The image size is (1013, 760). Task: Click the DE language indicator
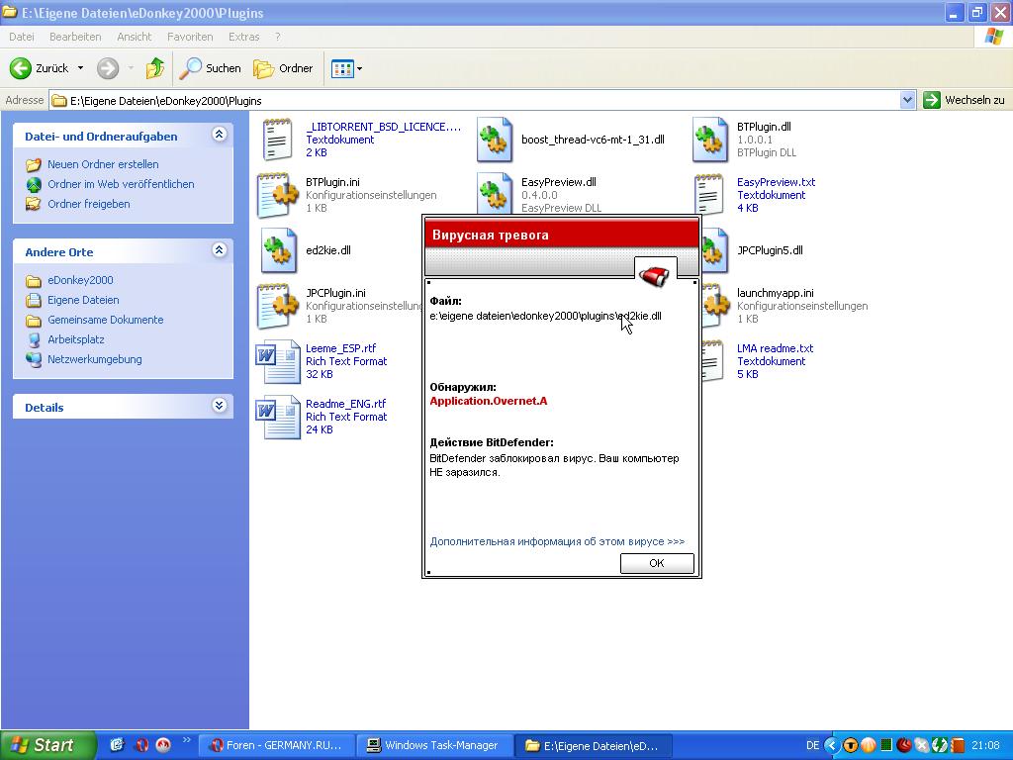pos(813,745)
